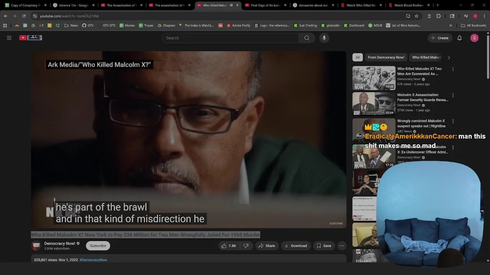Switch to 'Copy of Conspiracy' tab
Viewport: 490px width, 275px height.
pos(25,5)
